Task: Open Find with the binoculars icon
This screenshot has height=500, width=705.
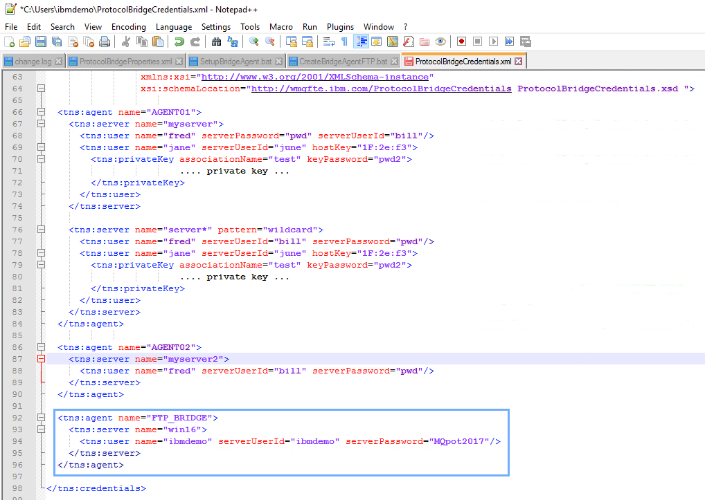Action: (216, 41)
